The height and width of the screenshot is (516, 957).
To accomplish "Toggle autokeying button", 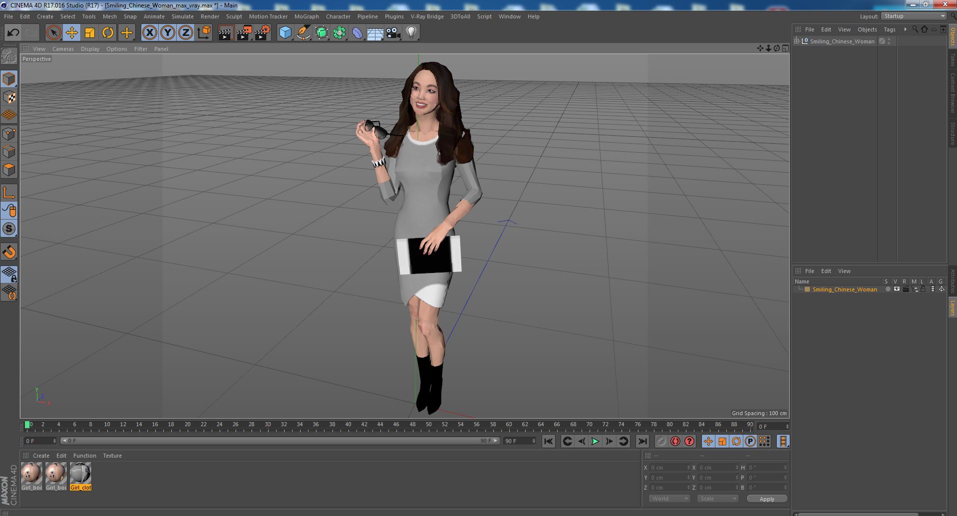I will pyautogui.click(x=675, y=441).
